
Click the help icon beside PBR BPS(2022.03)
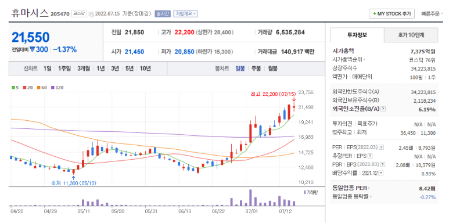[x=383, y=164]
